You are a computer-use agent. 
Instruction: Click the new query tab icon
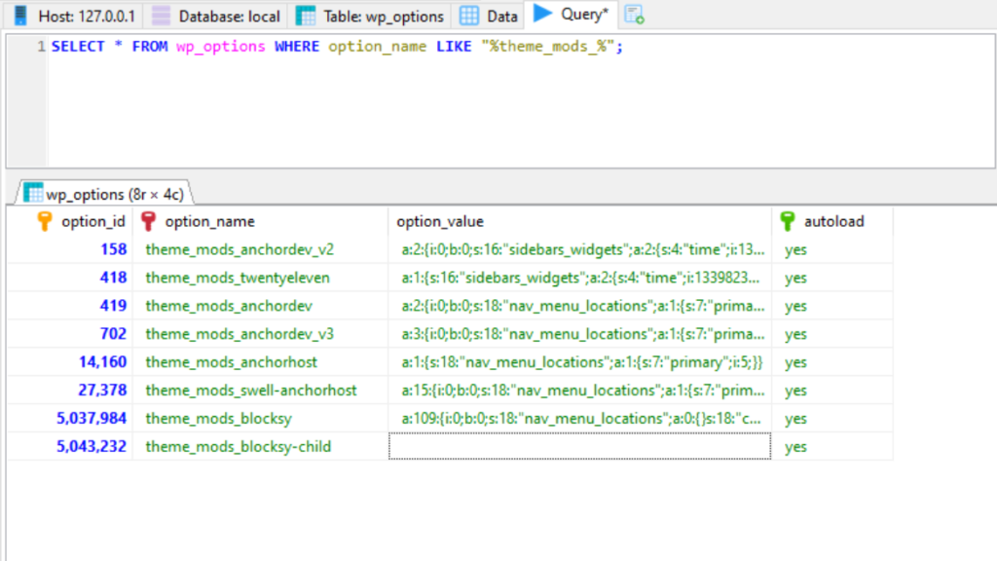point(634,15)
